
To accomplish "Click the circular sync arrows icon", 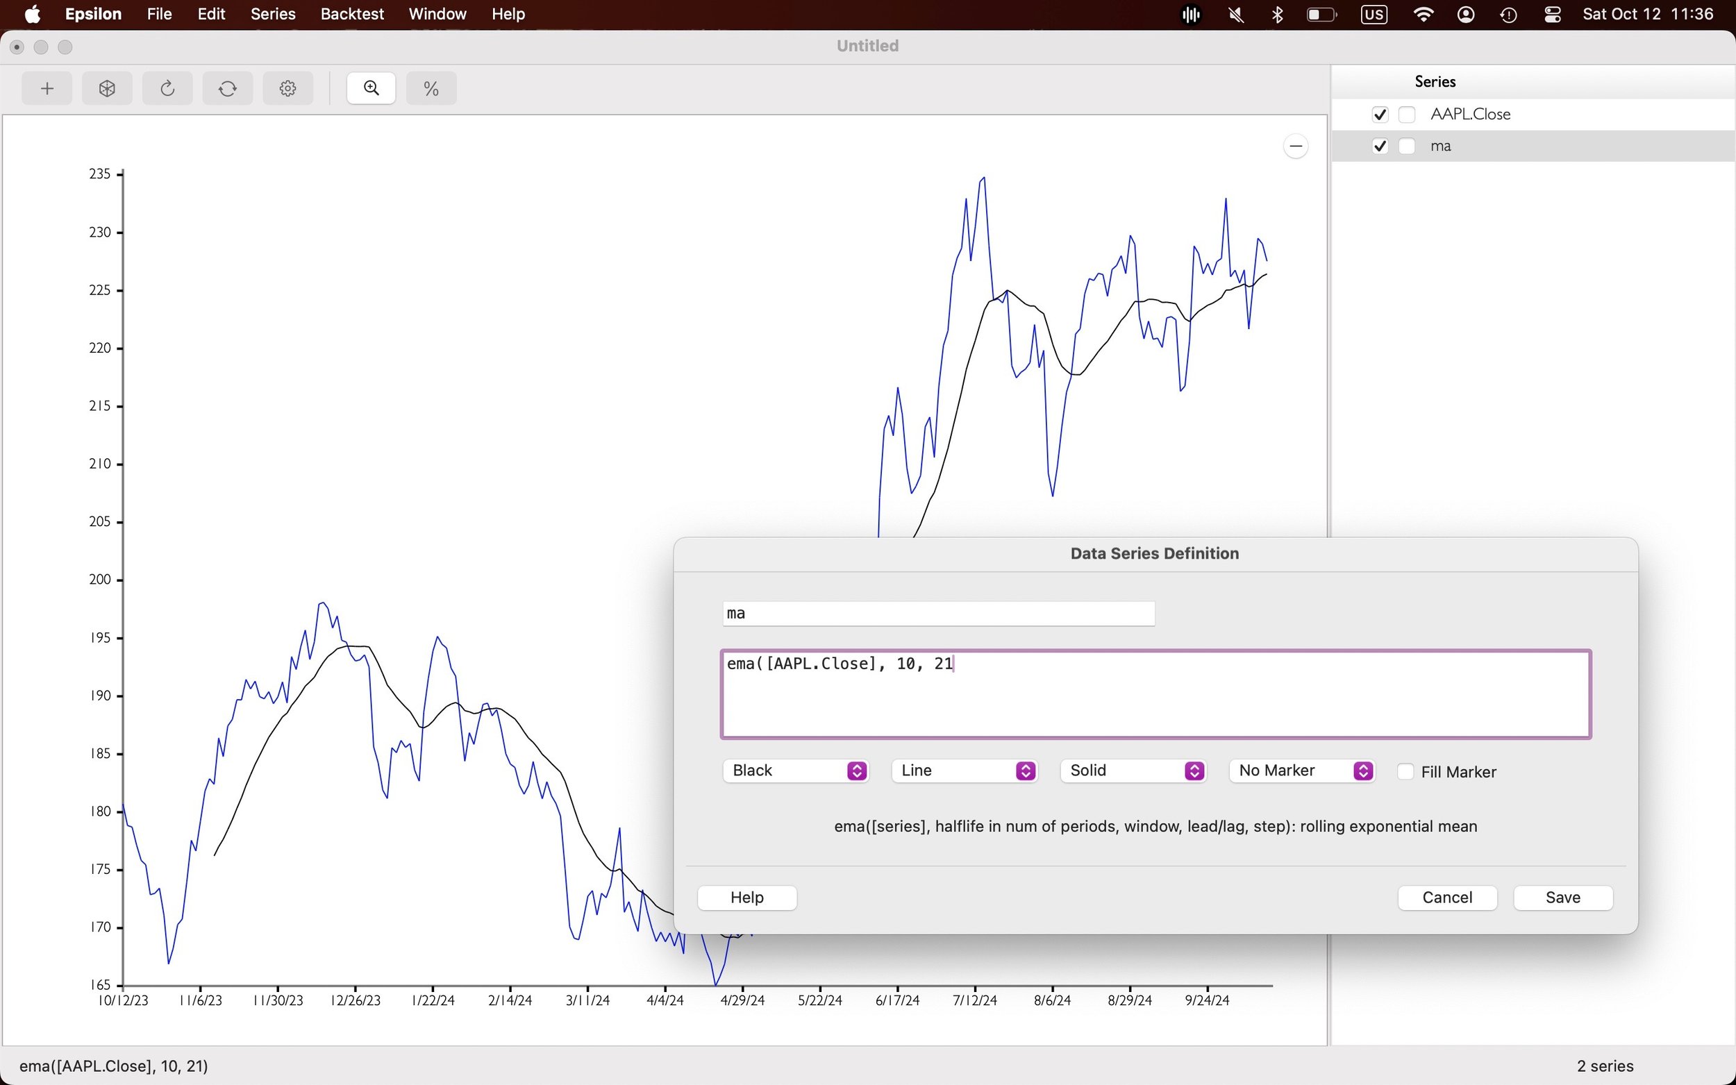I will [228, 88].
